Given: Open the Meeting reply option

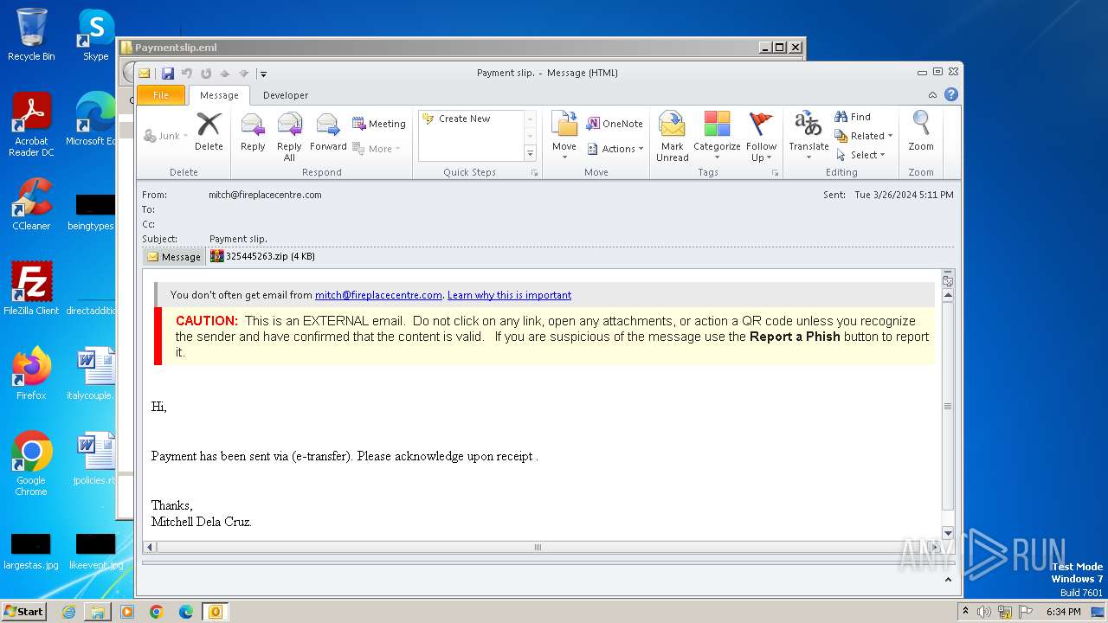Looking at the screenshot, I should pyautogui.click(x=379, y=124).
